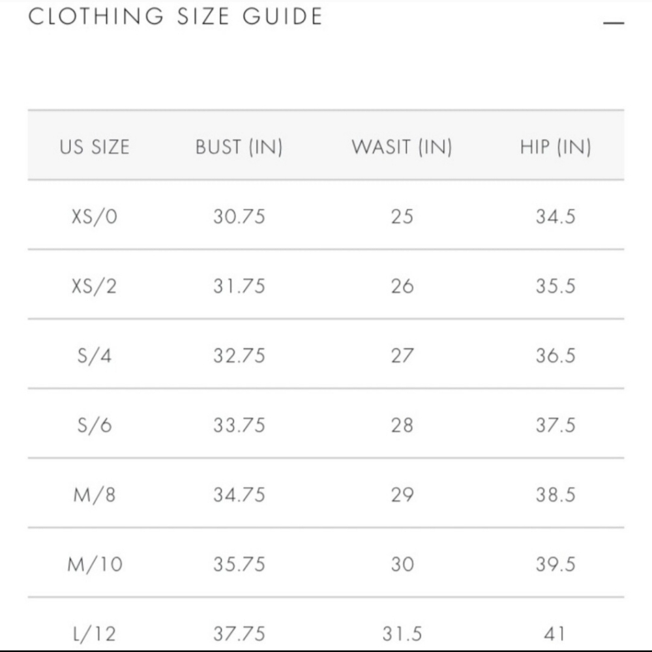Click the Clothing Size Guide heading
The height and width of the screenshot is (652, 652).
176,16
